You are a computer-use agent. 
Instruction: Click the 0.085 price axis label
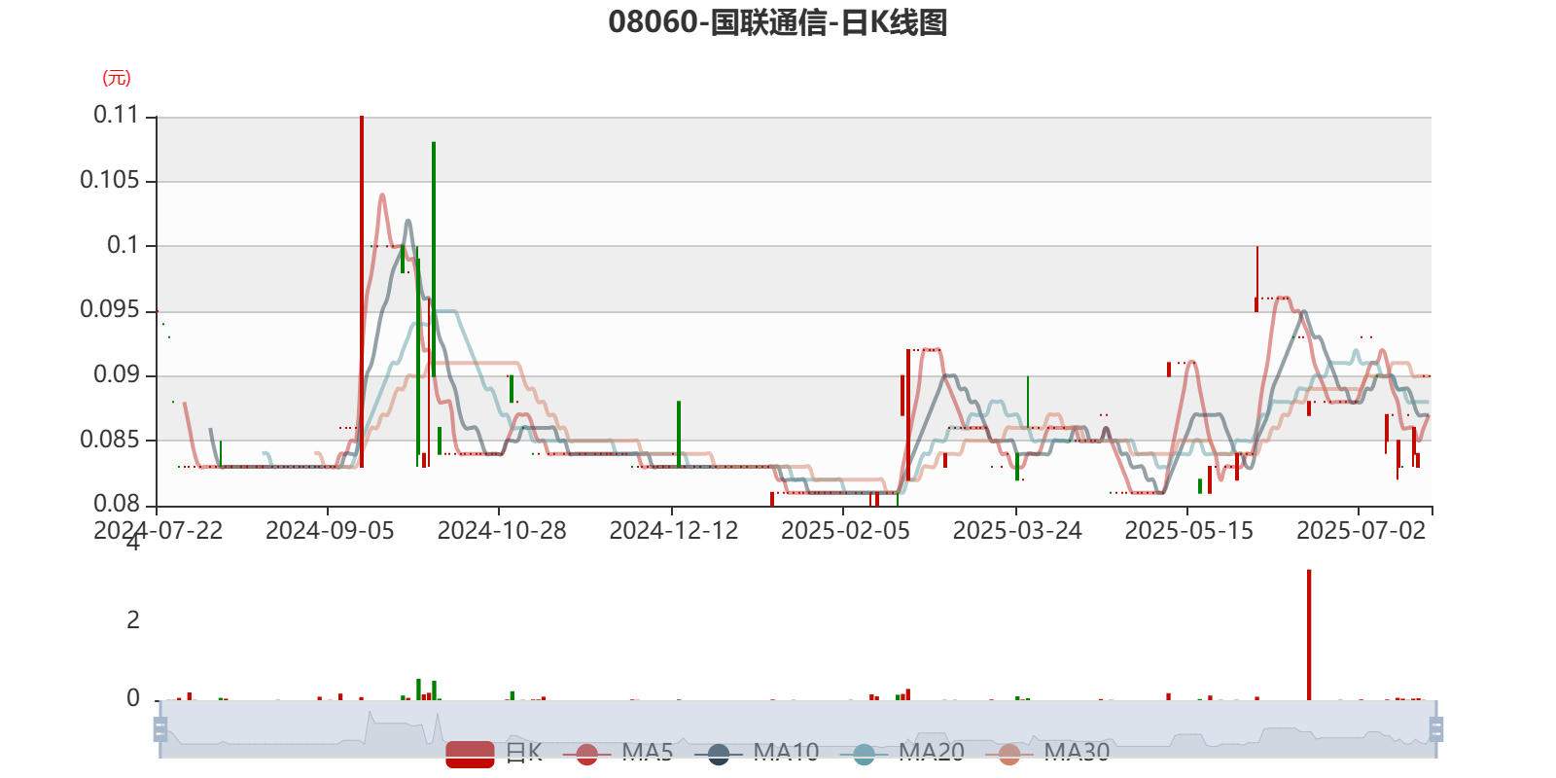[110, 440]
